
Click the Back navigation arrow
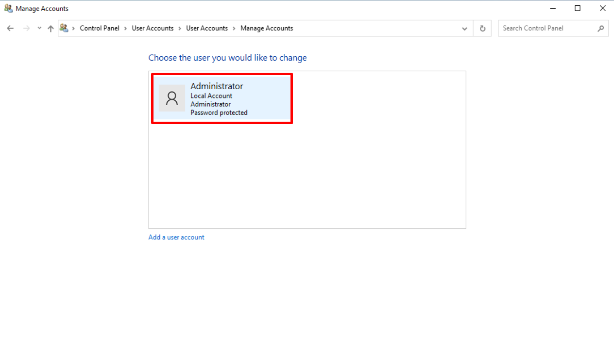click(10, 28)
